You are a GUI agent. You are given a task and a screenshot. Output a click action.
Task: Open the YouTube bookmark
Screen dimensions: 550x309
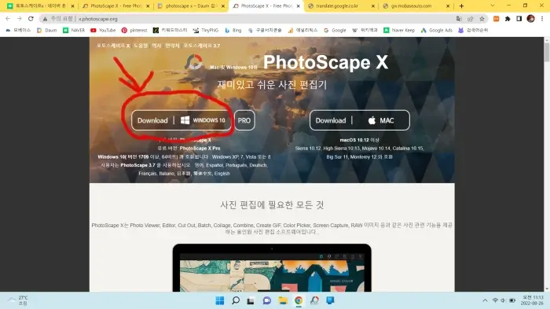pos(103,30)
